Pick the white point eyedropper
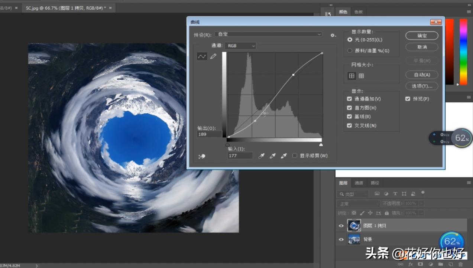Screen dimensions: 473x268 (x=284, y=156)
